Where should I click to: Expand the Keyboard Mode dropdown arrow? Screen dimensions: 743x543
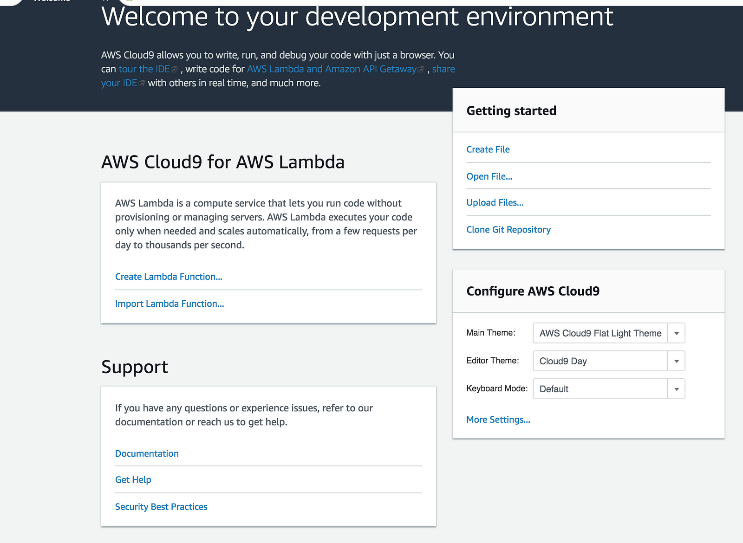point(676,389)
